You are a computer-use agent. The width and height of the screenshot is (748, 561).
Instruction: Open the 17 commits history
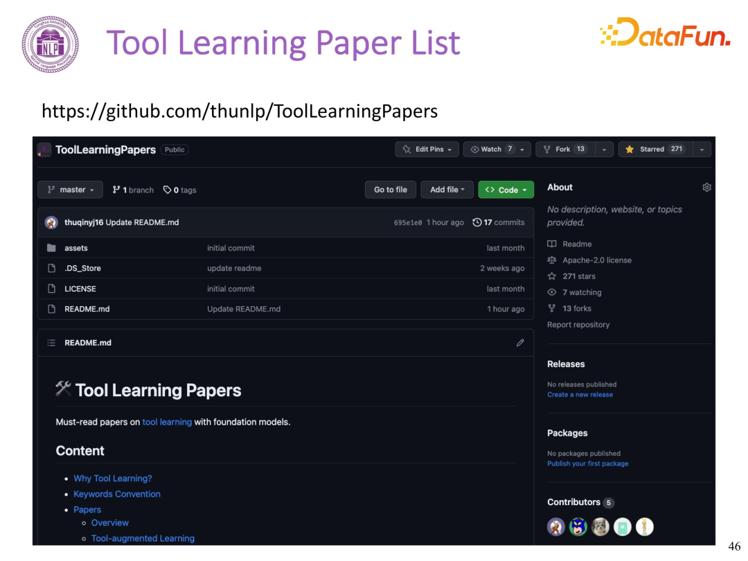pos(499,222)
